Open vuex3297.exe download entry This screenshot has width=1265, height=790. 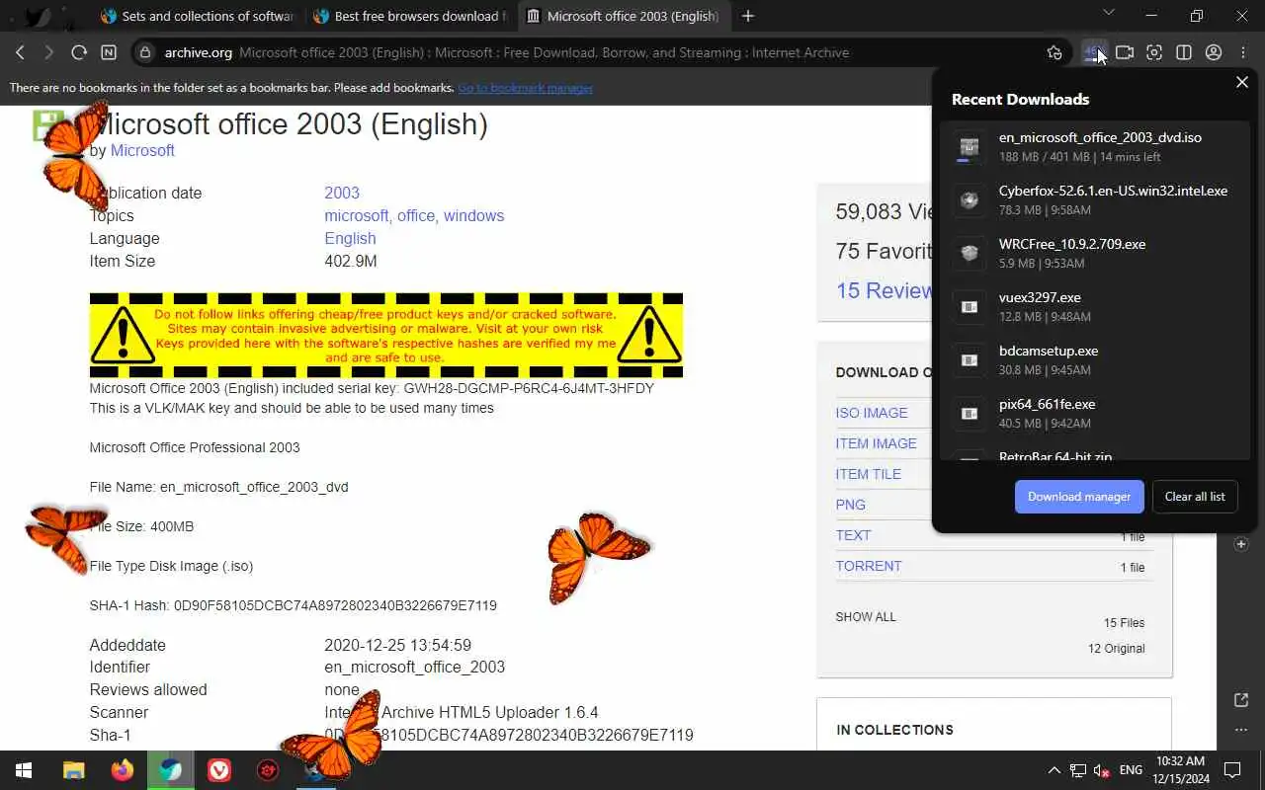point(1093,307)
